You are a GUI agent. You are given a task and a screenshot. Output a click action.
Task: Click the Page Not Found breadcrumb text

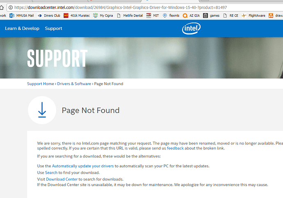coord(109,84)
